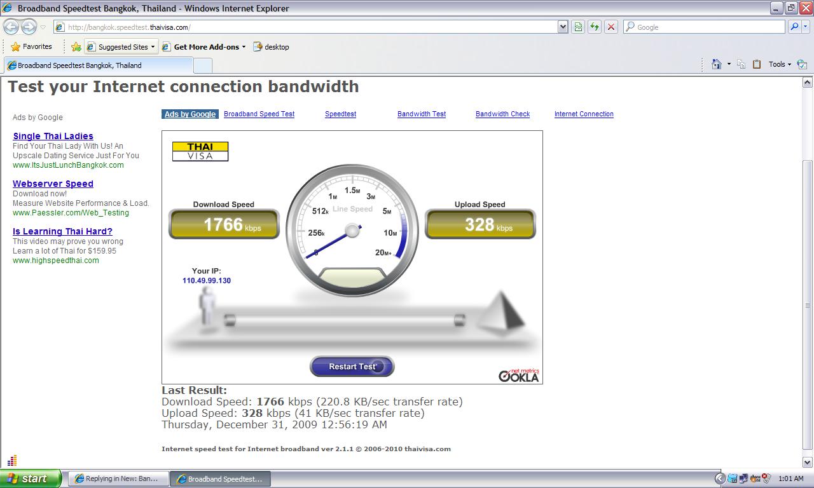The width and height of the screenshot is (814, 488).
Task: Click the Add to Favorites Bar icon
Action: [76, 46]
